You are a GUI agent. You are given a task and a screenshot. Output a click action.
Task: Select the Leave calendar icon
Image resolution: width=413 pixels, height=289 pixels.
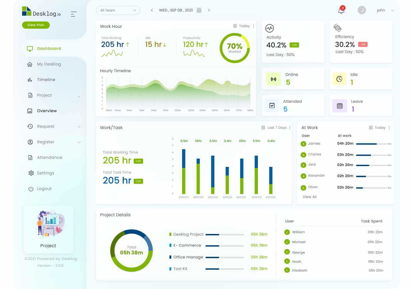click(340, 106)
